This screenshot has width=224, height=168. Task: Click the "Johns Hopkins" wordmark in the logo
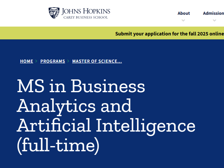coord(86,11)
